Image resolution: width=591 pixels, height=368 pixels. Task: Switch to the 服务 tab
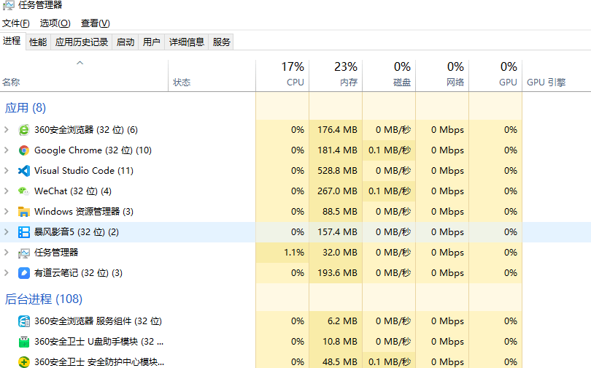coord(221,42)
